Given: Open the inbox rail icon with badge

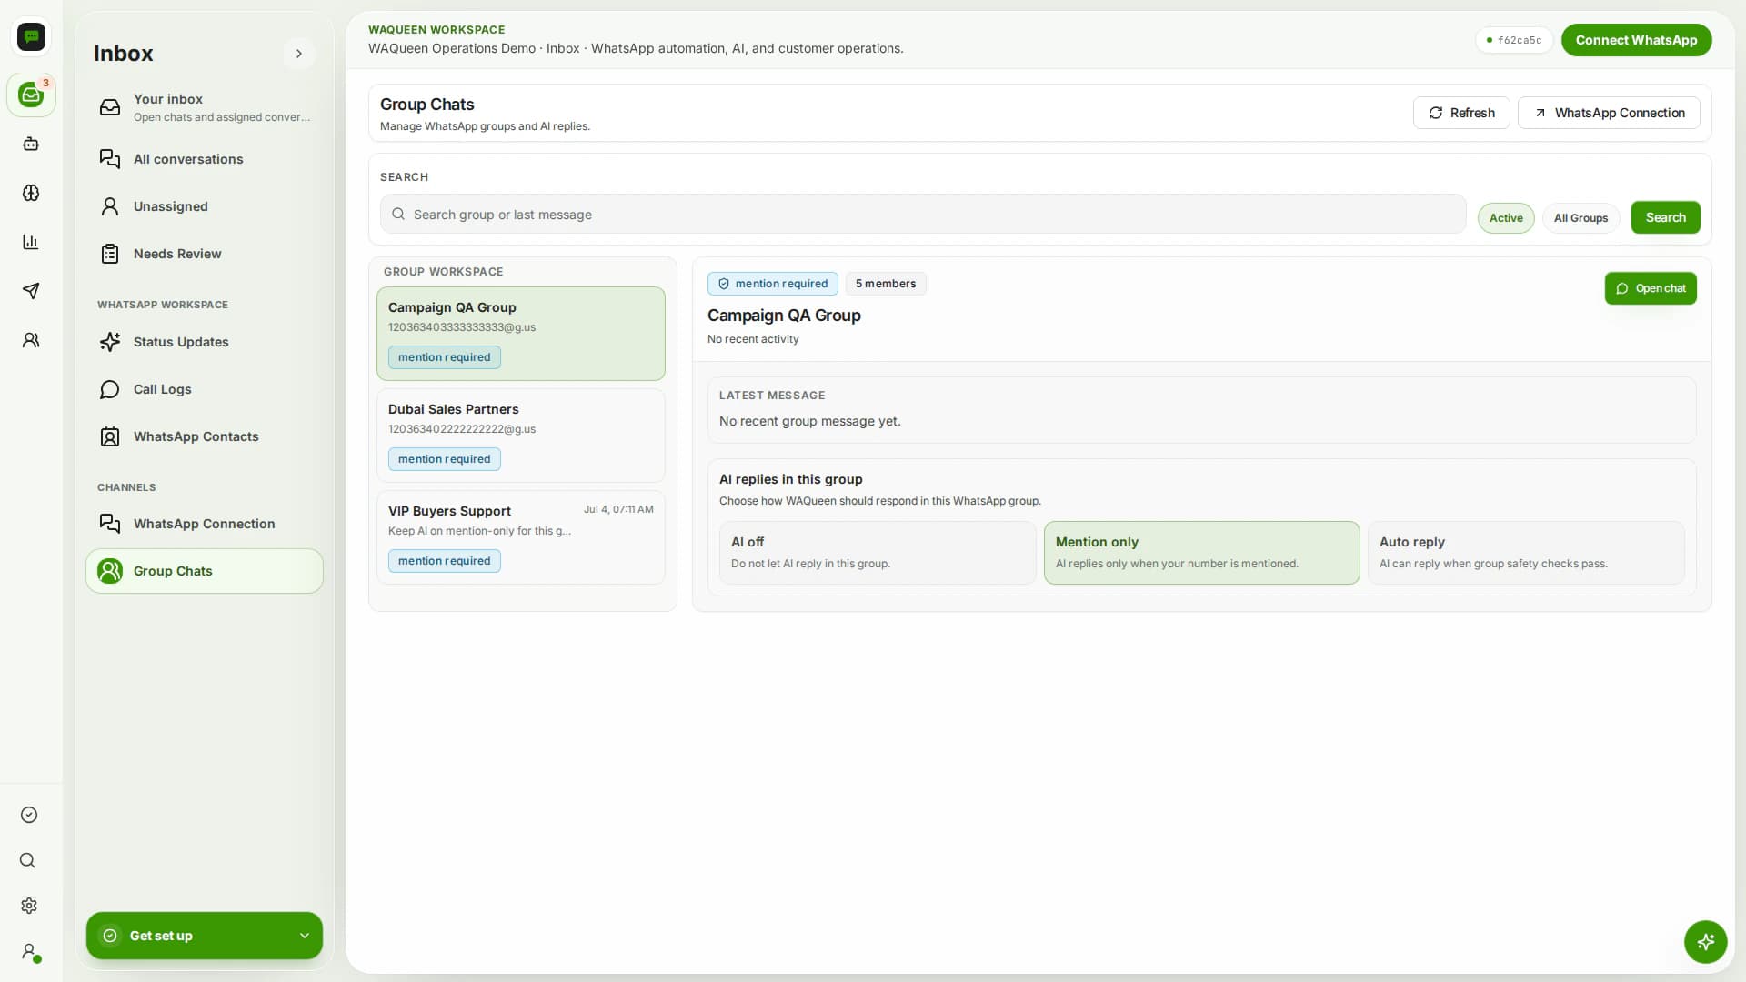Looking at the screenshot, I should [32, 95].
